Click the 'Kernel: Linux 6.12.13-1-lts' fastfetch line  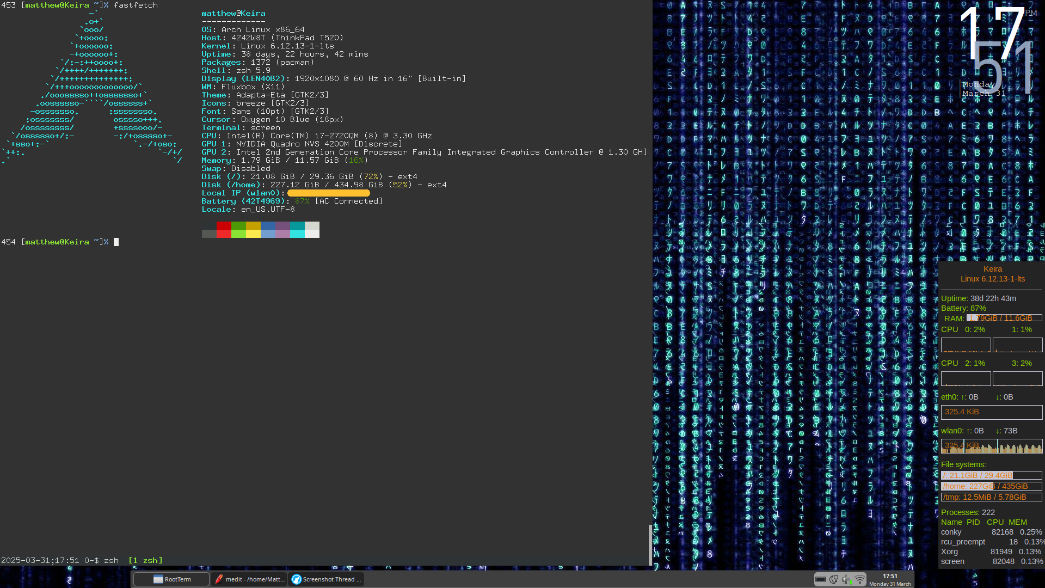pyautogui.click(x=268, y=46)
